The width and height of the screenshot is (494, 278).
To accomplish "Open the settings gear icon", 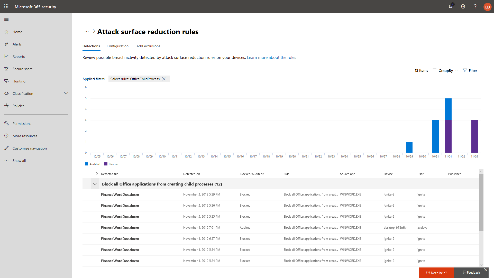I will point(463,6).
